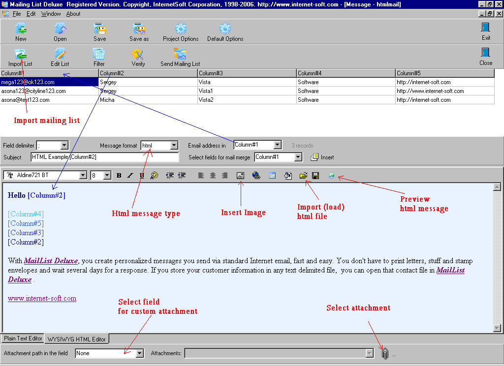Open the Attachment path field dropdown
Screen dimensions: 504x366
pyautogui.click(x=139, y=353)
